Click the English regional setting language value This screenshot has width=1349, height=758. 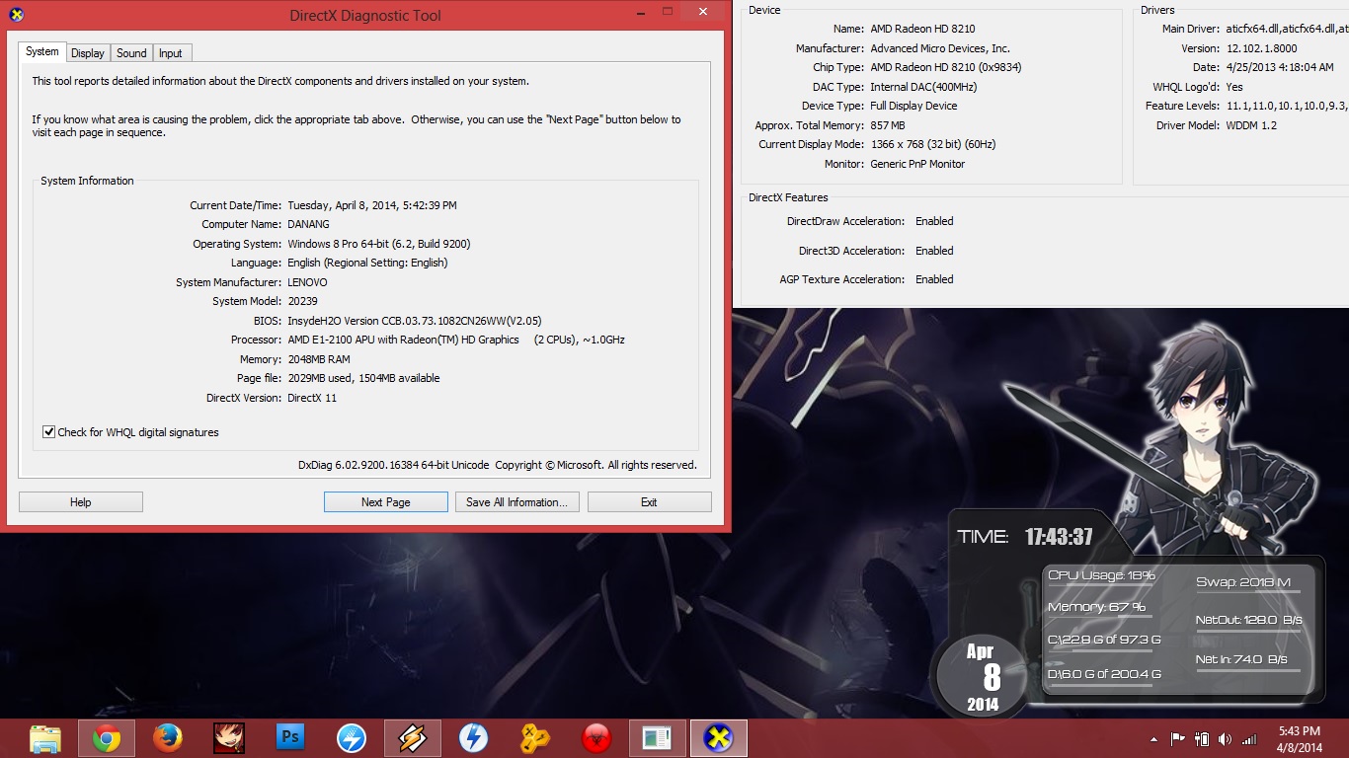point(367,263)
